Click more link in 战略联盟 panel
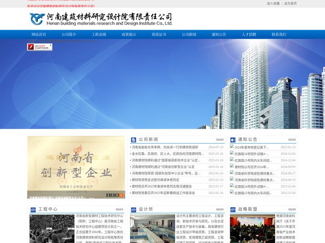Viewport: 325px width, 243px height. (x=292, y=209)
